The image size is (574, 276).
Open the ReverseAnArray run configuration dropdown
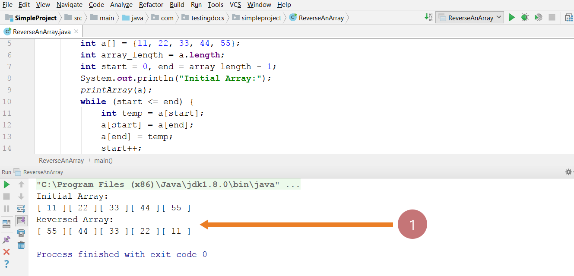tap(469, 18)
